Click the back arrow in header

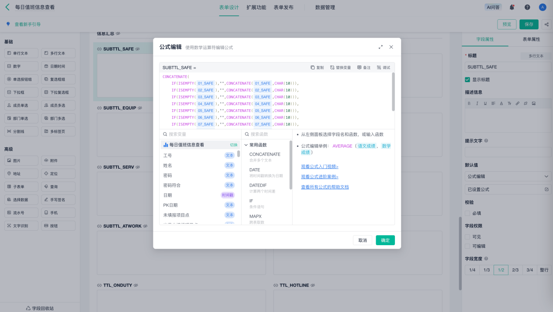pyautogui.click(x=7, y=7)
